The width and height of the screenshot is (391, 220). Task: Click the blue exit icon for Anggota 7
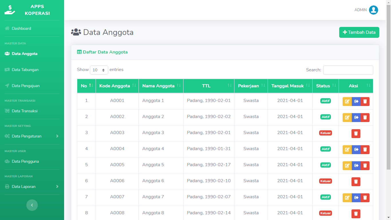356,198
